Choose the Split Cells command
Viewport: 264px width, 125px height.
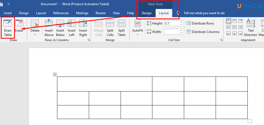110,28
